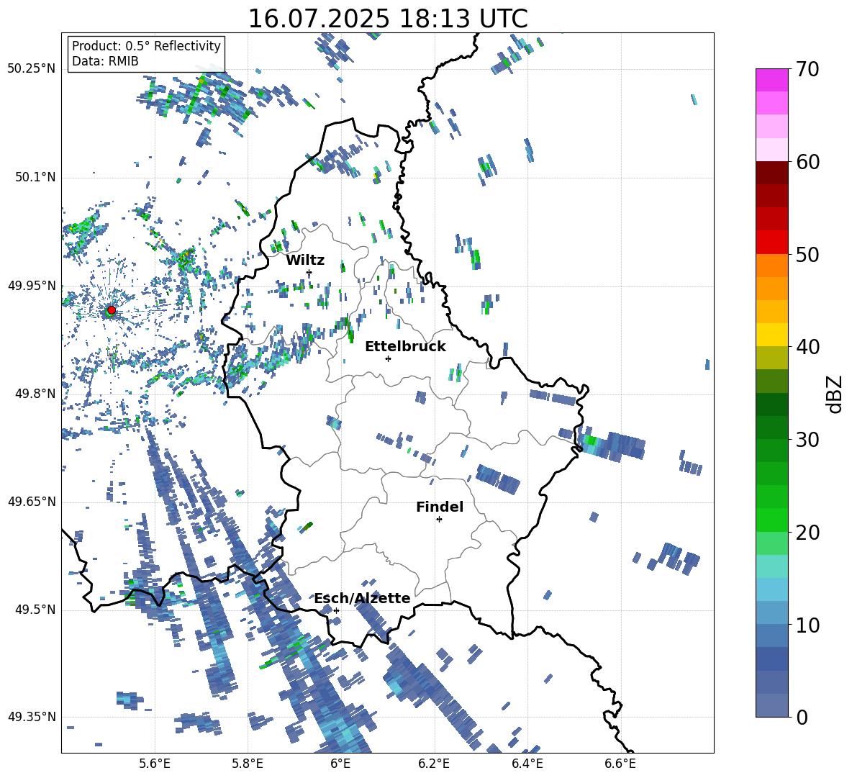Click the dBZ colorbar label
This screenshot has width=852, height=778.
click(x=833, y=394)
